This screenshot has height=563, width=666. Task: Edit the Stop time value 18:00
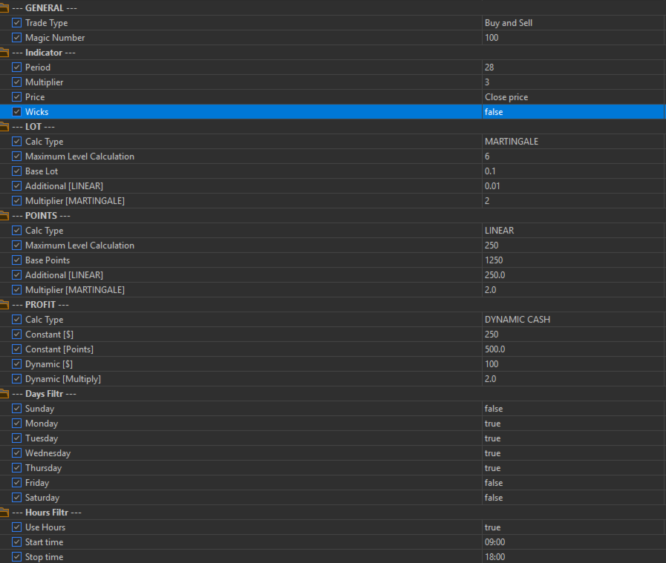pyautogui.click(x=573, y=558)
